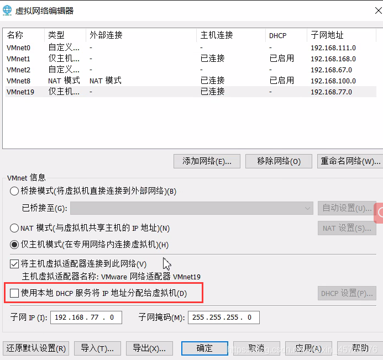Click the 添加网络(E)... button
The height and width of the screenshot is (360, 383).
point(207,161)
